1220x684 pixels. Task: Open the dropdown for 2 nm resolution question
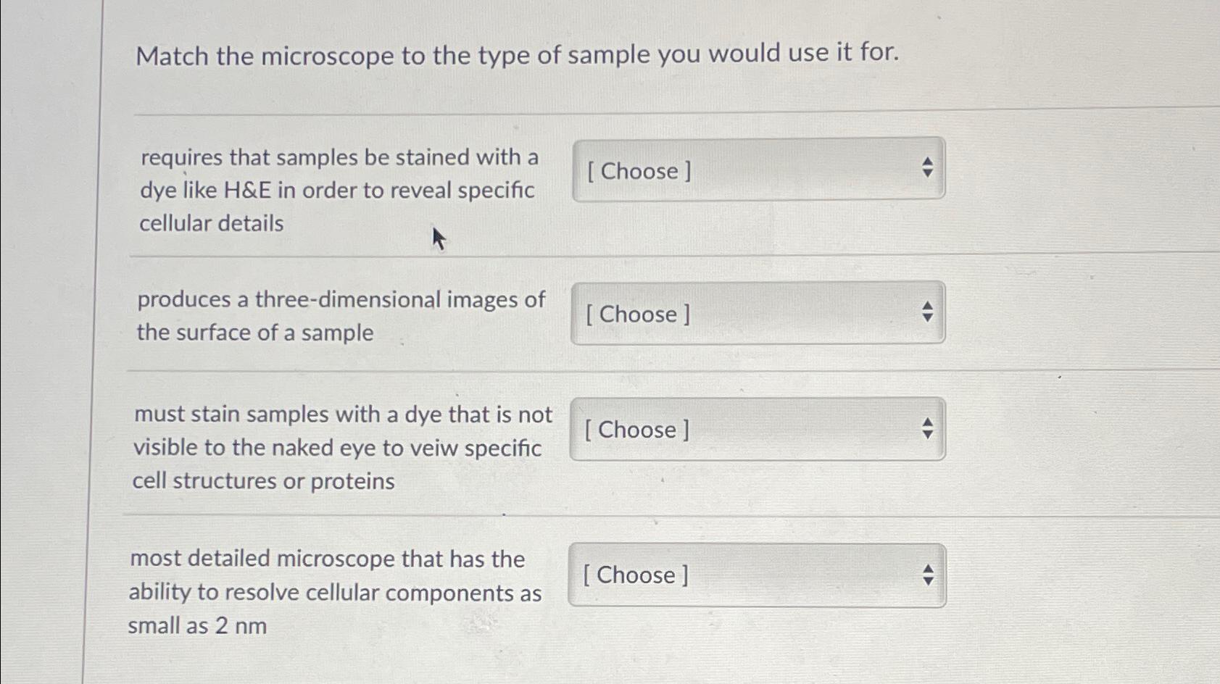758,575
